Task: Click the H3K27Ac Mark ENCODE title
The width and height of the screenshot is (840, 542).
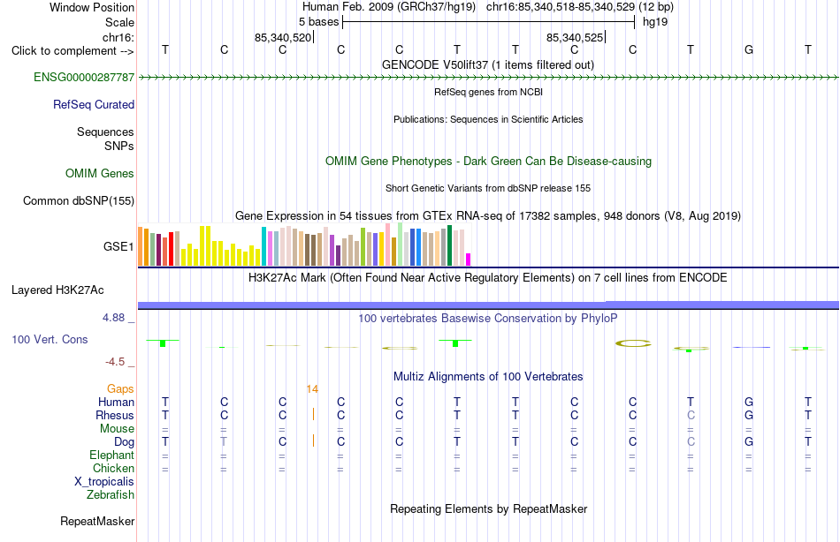Action: point(488,278)
